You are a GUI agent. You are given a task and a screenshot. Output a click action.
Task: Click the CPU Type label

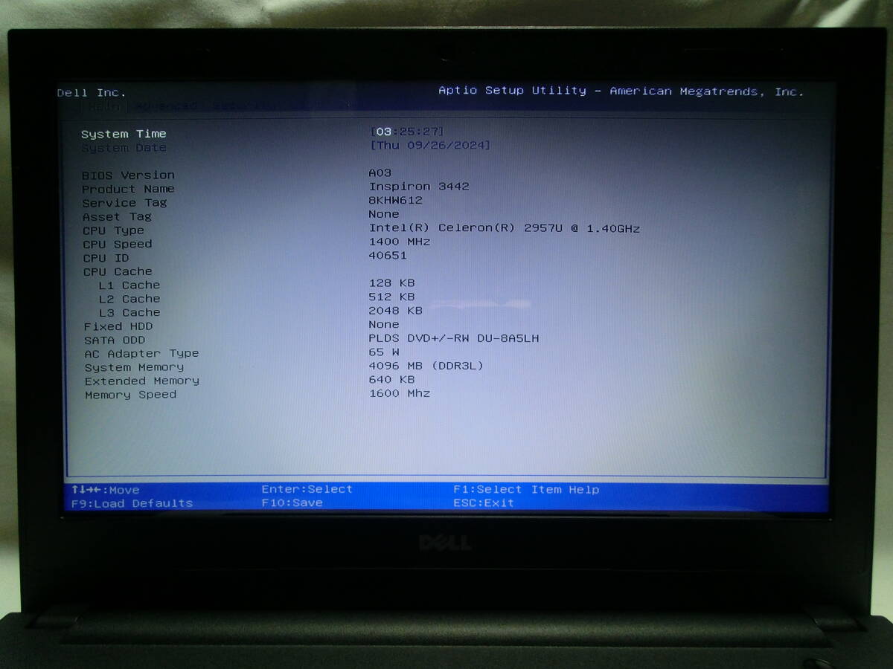(x=114, y=230)
